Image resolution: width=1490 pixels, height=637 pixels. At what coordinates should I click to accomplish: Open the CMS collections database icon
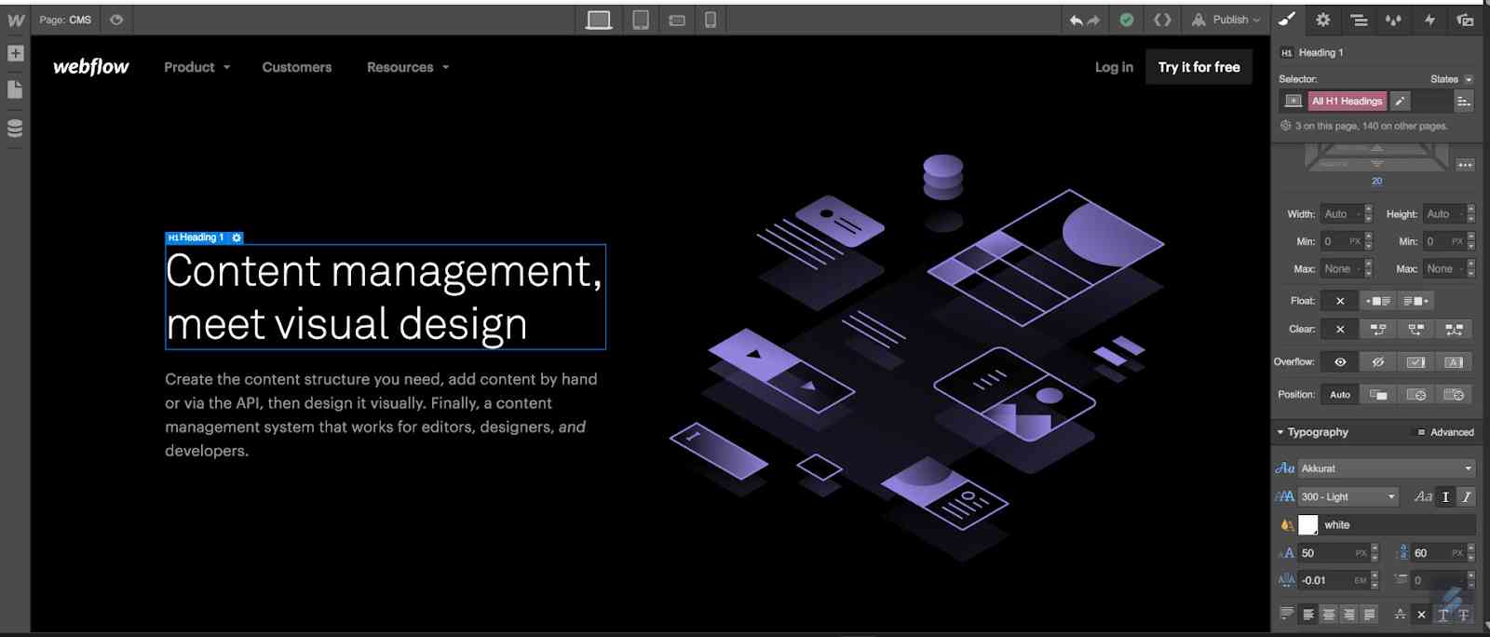(x=15, y=129)
